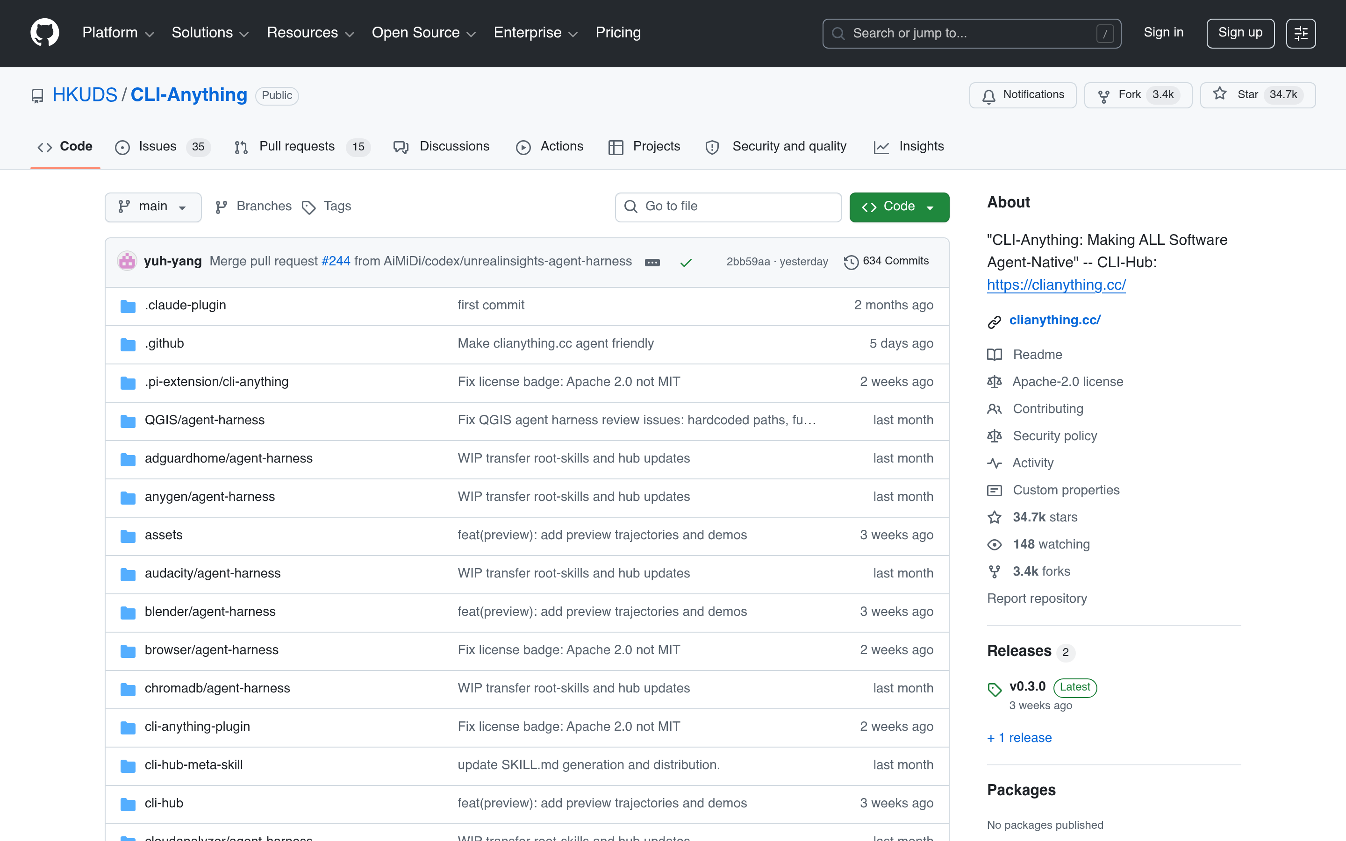Expand the Resources menu
Viewport: 1346px width, 841px height.
pyautogui.click(x=310, y=33)
